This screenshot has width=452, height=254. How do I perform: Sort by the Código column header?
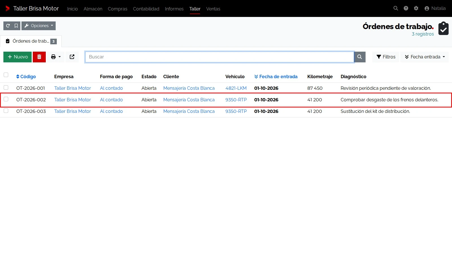(x=26, y=76)
